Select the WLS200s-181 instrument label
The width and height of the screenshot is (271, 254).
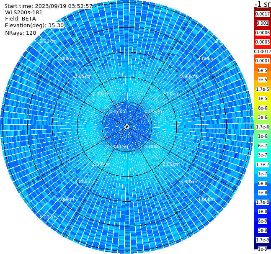pos(24,13)
